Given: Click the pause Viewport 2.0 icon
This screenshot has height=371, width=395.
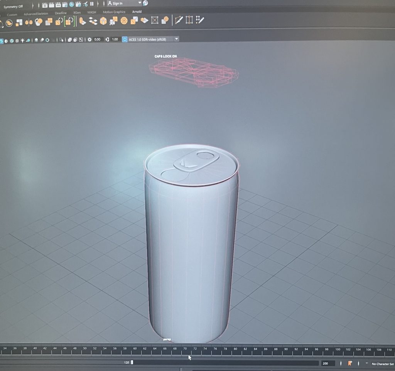Looking at the screenshot, I should click(92, 4).
